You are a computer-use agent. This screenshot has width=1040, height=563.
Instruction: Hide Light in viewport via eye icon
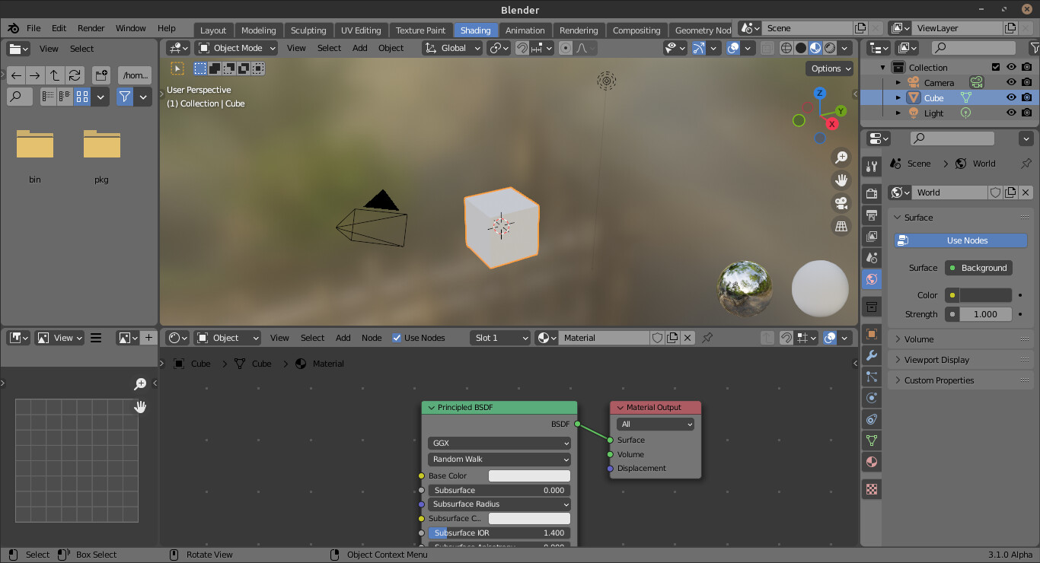tap(1011, 113)
